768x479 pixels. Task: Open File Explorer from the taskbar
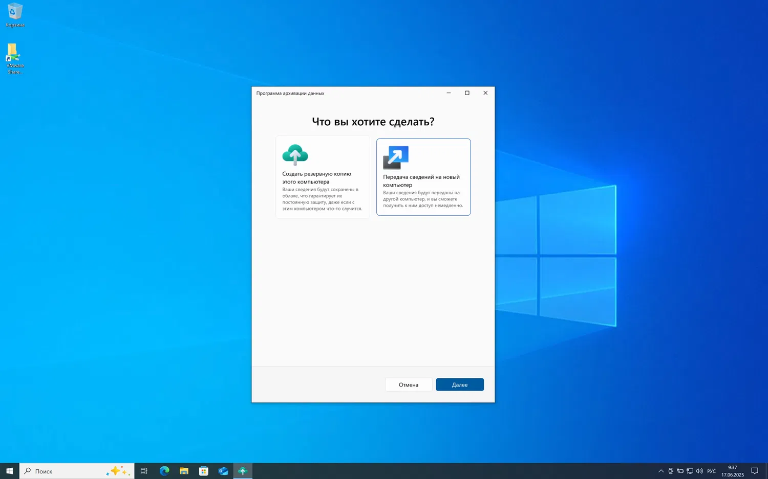pos(184,471)
